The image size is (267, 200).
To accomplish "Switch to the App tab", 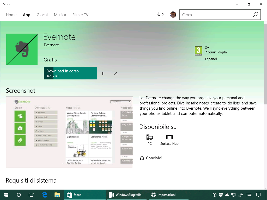I will click(x=27, y=15).
